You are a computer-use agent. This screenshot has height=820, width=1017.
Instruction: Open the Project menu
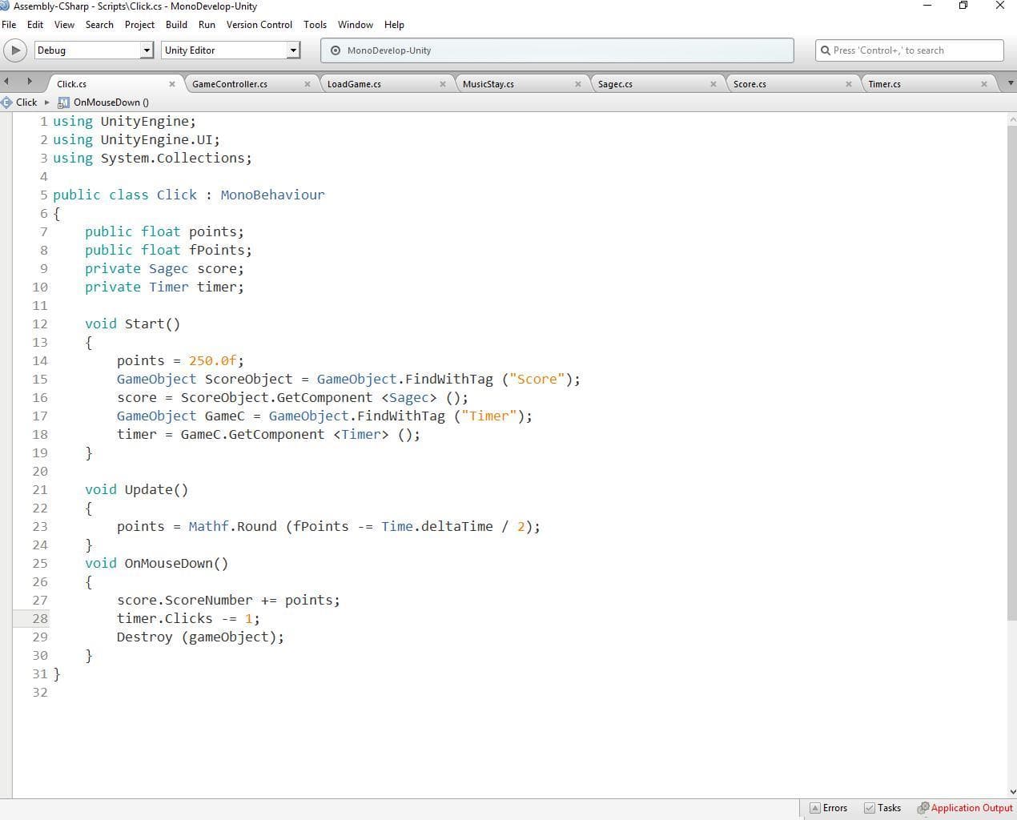139,25
